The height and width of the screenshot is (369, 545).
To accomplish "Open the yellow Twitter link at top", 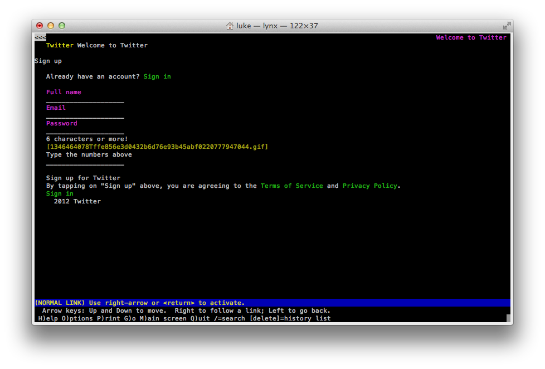I will 60,46.
